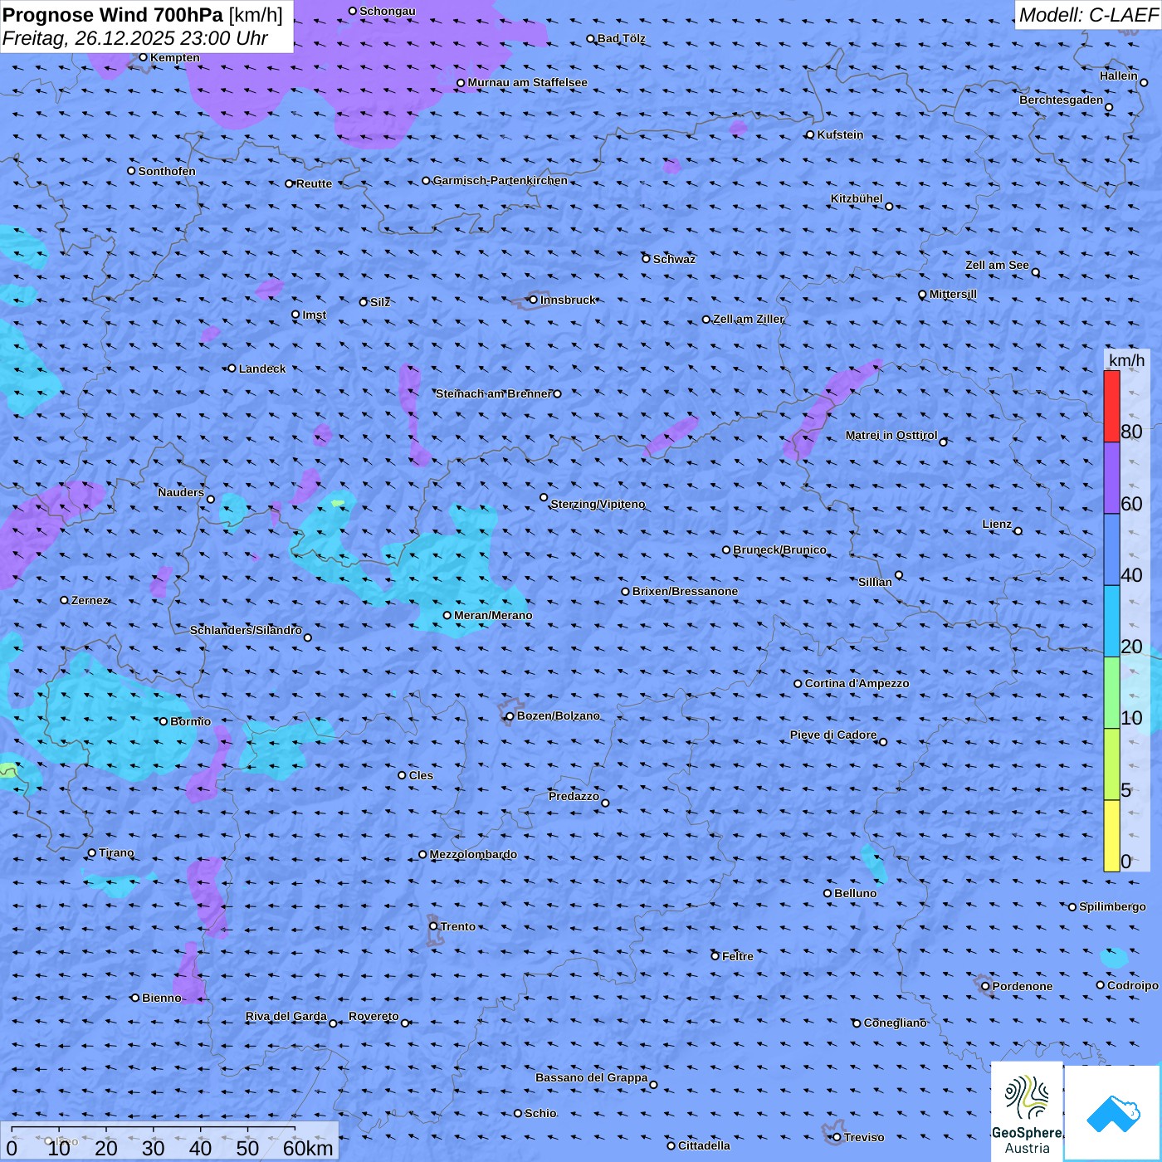Click the GeoSphere Austria logo

tap(1027, 1112)
